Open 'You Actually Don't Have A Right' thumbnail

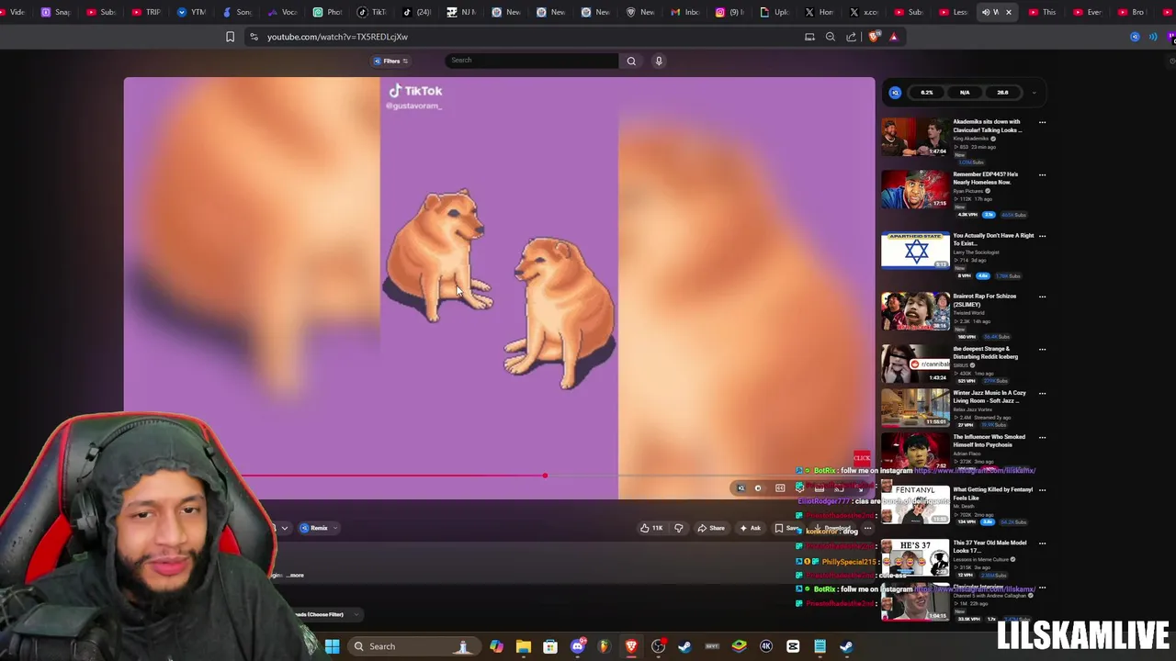tap(915, 250)
